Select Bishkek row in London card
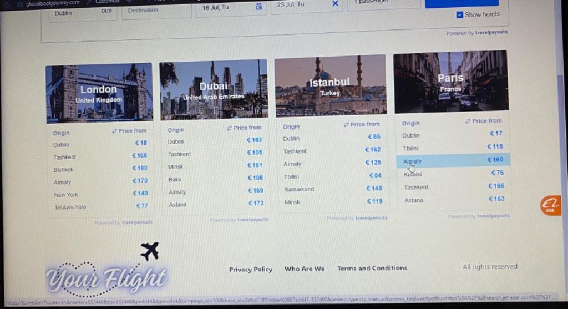The height and width of the screenshot is (309, 568). 100,169
